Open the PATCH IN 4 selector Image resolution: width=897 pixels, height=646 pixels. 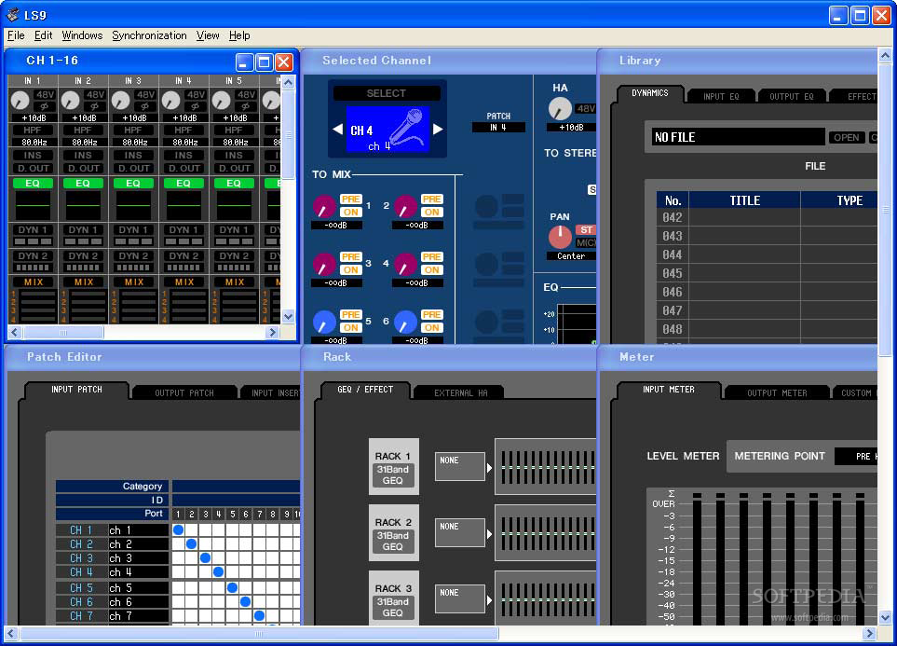click(x=498, y=128)
